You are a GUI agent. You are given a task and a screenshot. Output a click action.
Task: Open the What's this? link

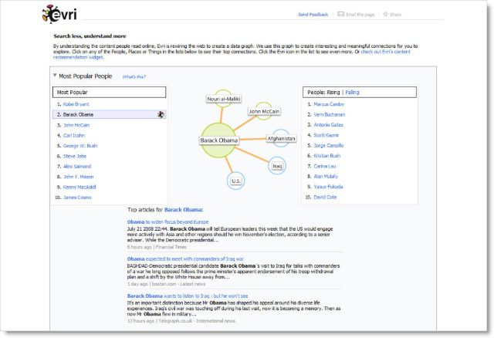tap(134, 76)
